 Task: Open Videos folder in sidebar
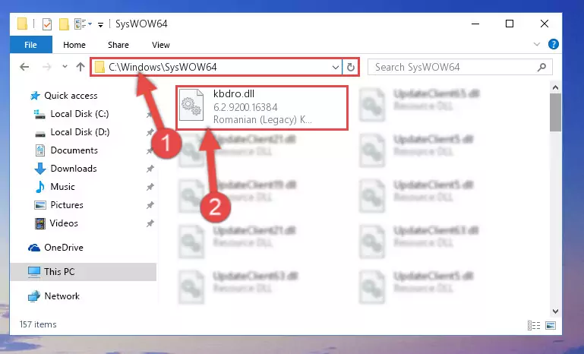click(64, 223)
